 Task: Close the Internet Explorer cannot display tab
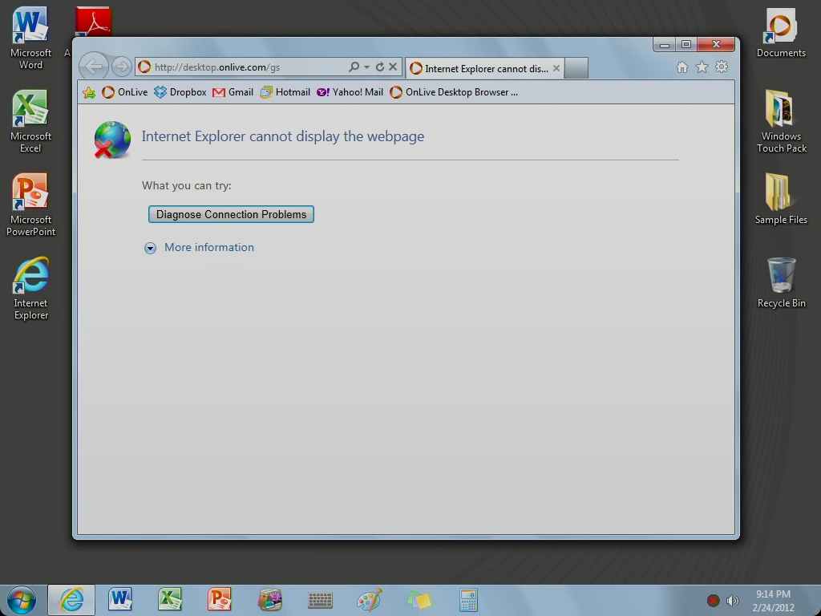point(556,68)
